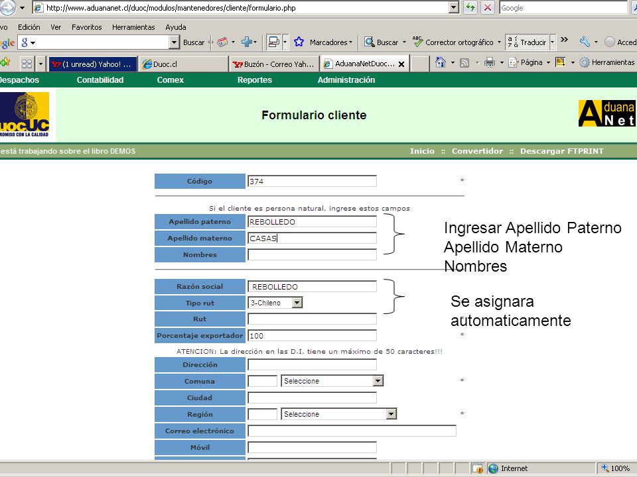The height and width of the screenshot is (477, 637).
Task: Switch to the Yahoo! unread mail tab
Action: (x=93, y=64)
